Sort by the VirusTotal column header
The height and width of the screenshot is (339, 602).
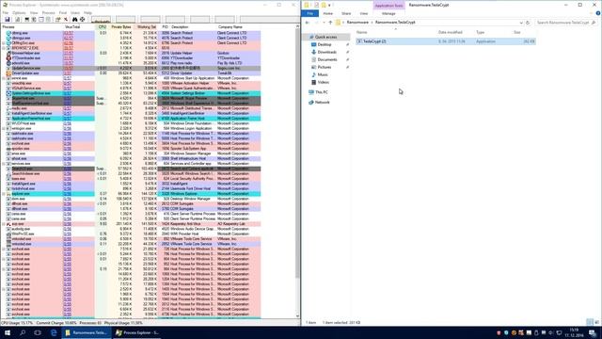(x=72, y=27)
